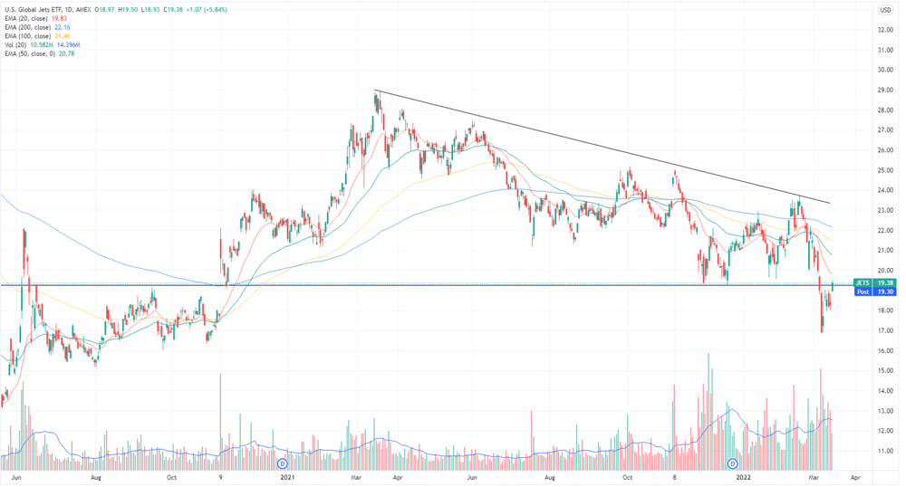This screenshot has width=906, height=487.
Task: Click the 11.00 price axis label
Action: coord(885,451)
